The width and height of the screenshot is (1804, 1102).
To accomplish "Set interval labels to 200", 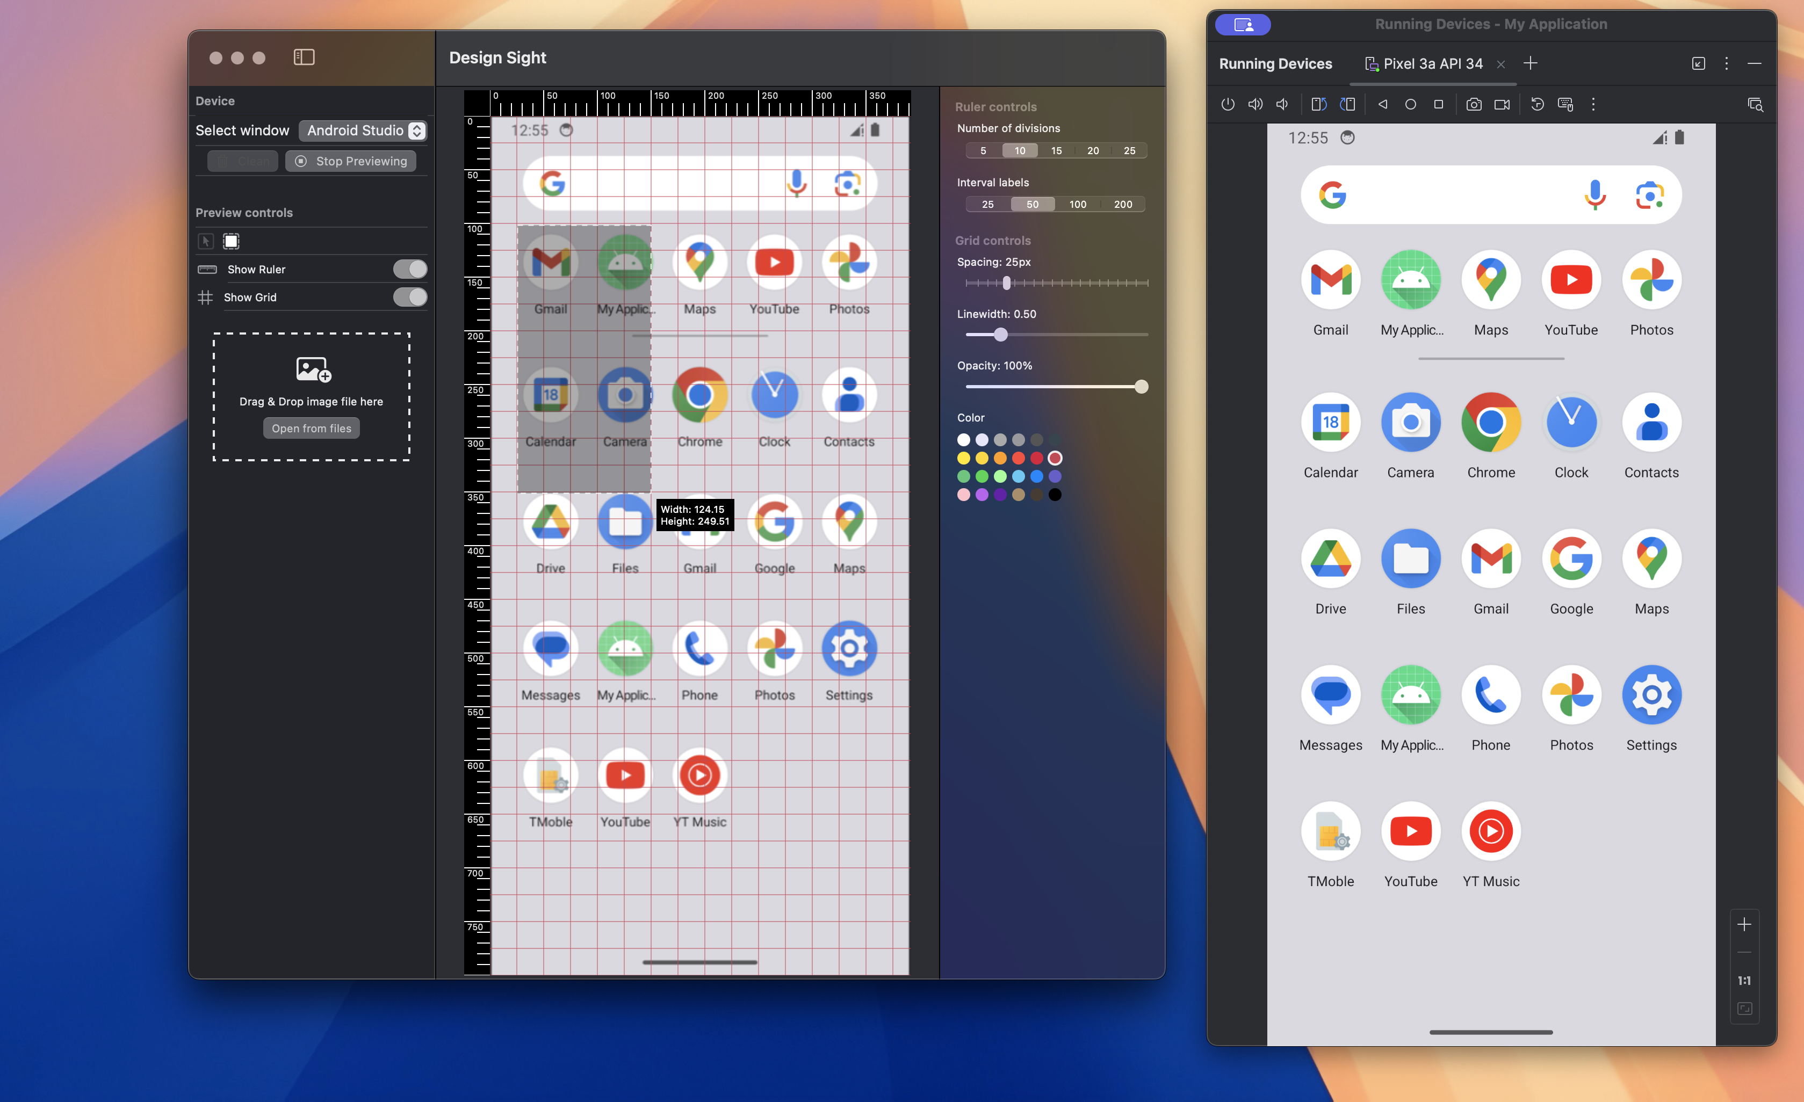I will pos(1123,204).
